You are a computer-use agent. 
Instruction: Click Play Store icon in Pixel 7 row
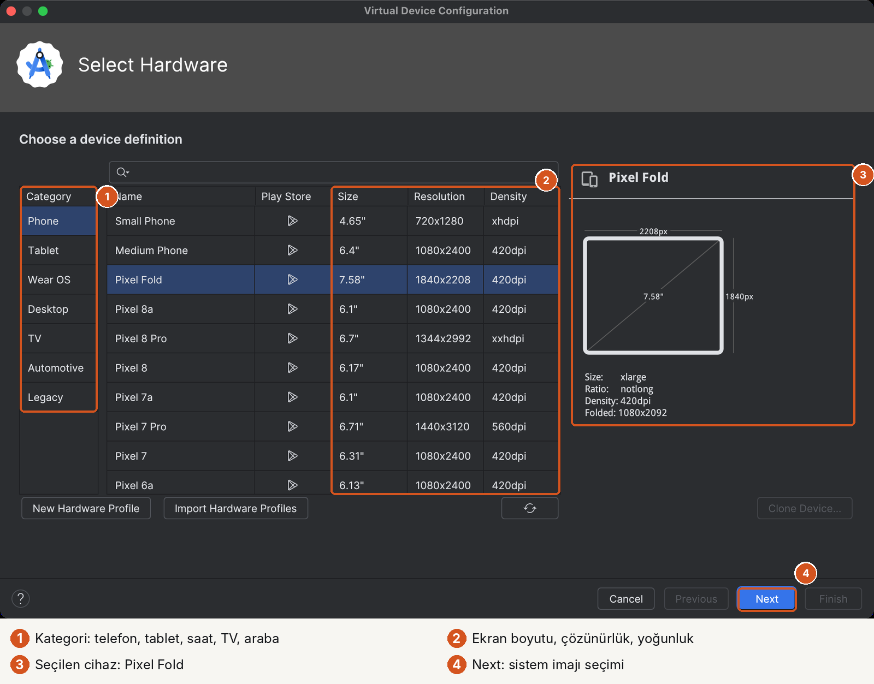[293, 456]
